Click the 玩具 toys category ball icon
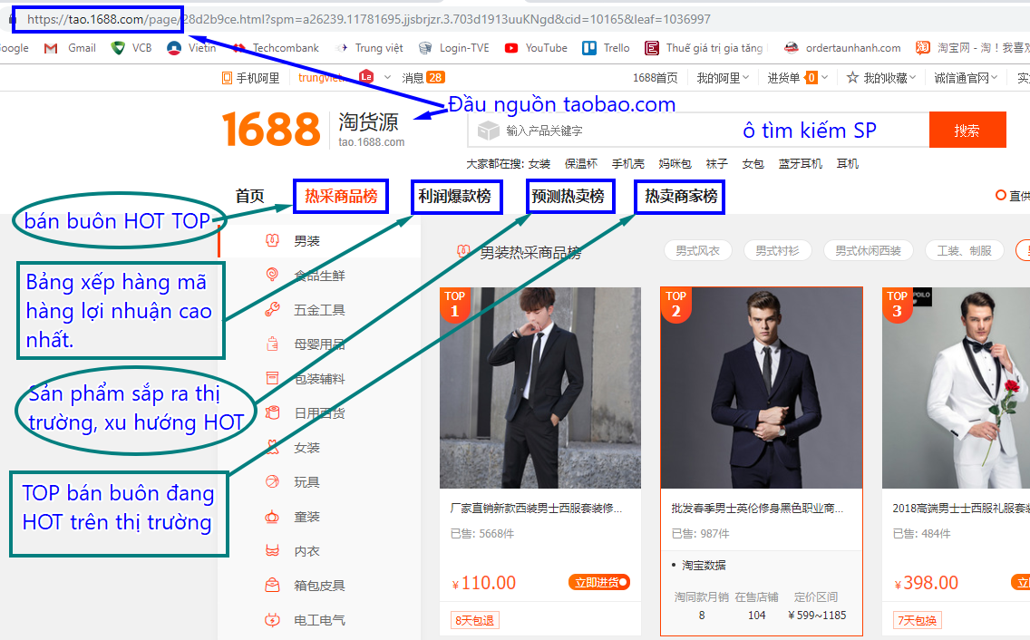This screenshot has width=1030, height=640. coord(271,482)
